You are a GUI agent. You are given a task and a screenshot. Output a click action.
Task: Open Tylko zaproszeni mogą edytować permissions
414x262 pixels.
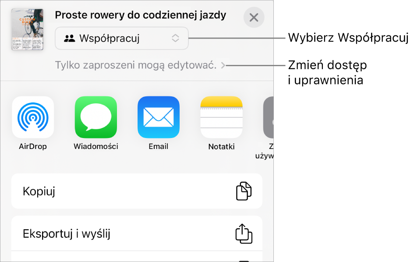click(x=140, y=65)
